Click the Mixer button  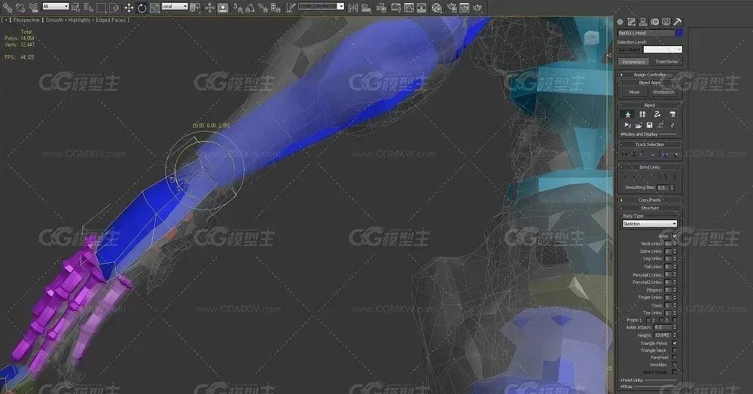point(634,92)
